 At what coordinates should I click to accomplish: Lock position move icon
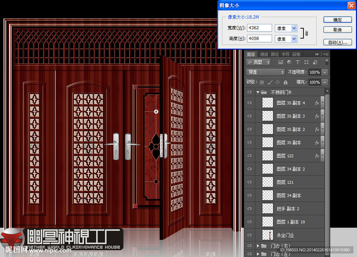tap(277, 82)
